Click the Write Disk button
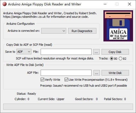This screenshot has height=113, width=136. [115, 73]
